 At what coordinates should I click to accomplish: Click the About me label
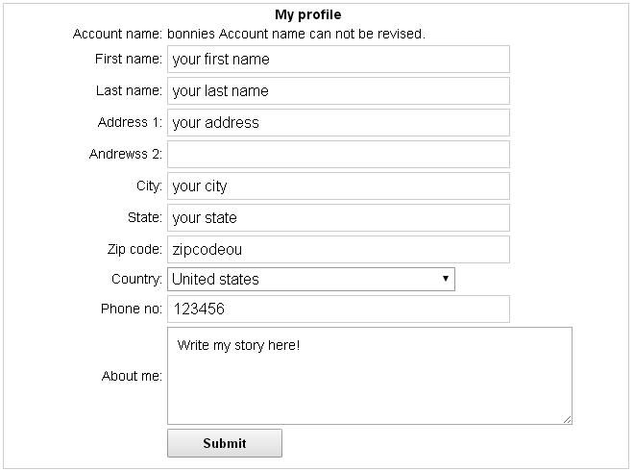(x=132, y=376)
